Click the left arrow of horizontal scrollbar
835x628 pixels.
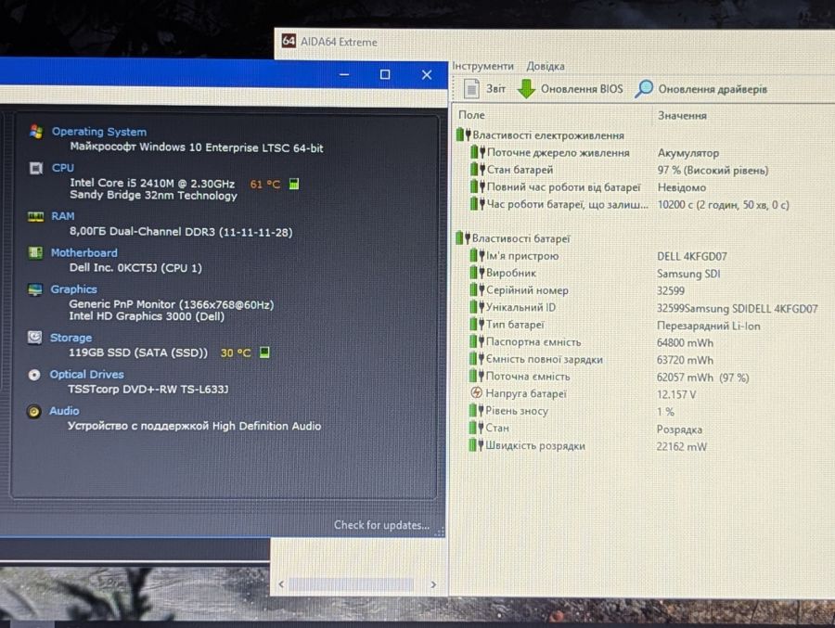(281, 584)
